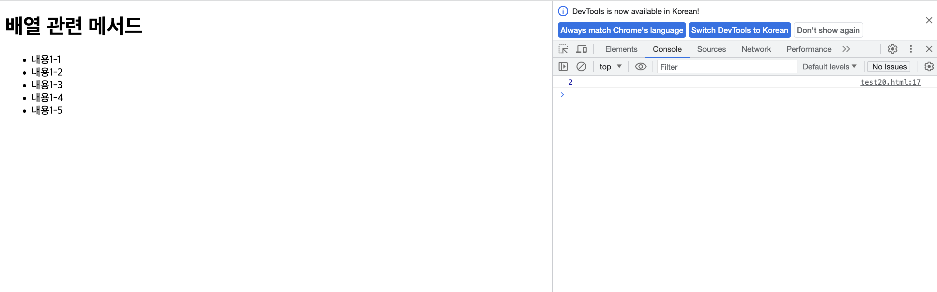Dismiss the Korean language notification banner
This screenshot has height=292, width=937.
pos(929,20)
